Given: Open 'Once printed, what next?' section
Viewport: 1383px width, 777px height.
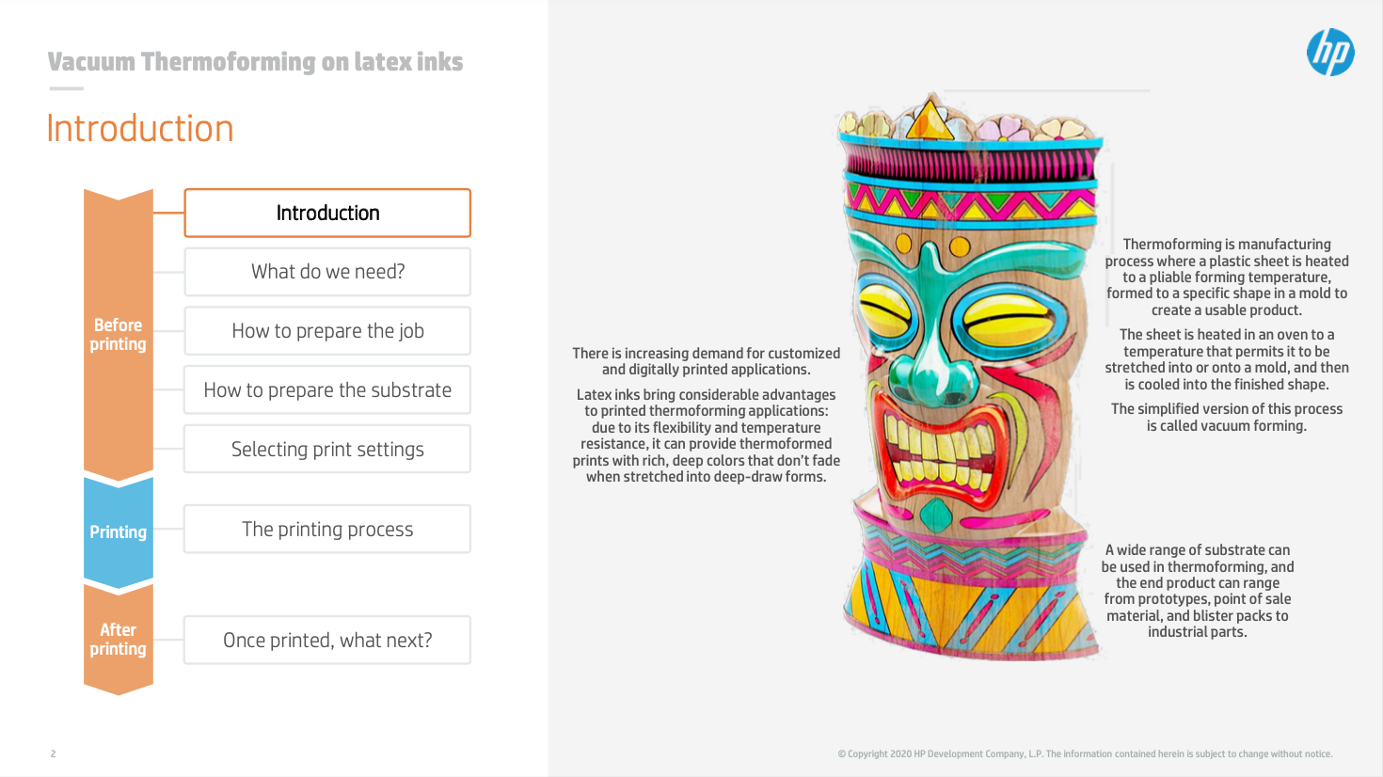Looking at the screenshot, I should coord(327,641).
